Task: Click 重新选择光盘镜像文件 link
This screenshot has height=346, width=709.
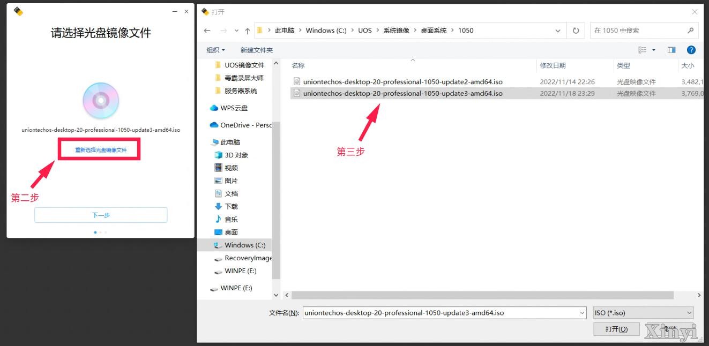Action: (x=101, y=150)
